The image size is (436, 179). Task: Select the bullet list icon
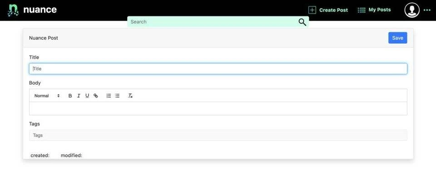[117, 96]
